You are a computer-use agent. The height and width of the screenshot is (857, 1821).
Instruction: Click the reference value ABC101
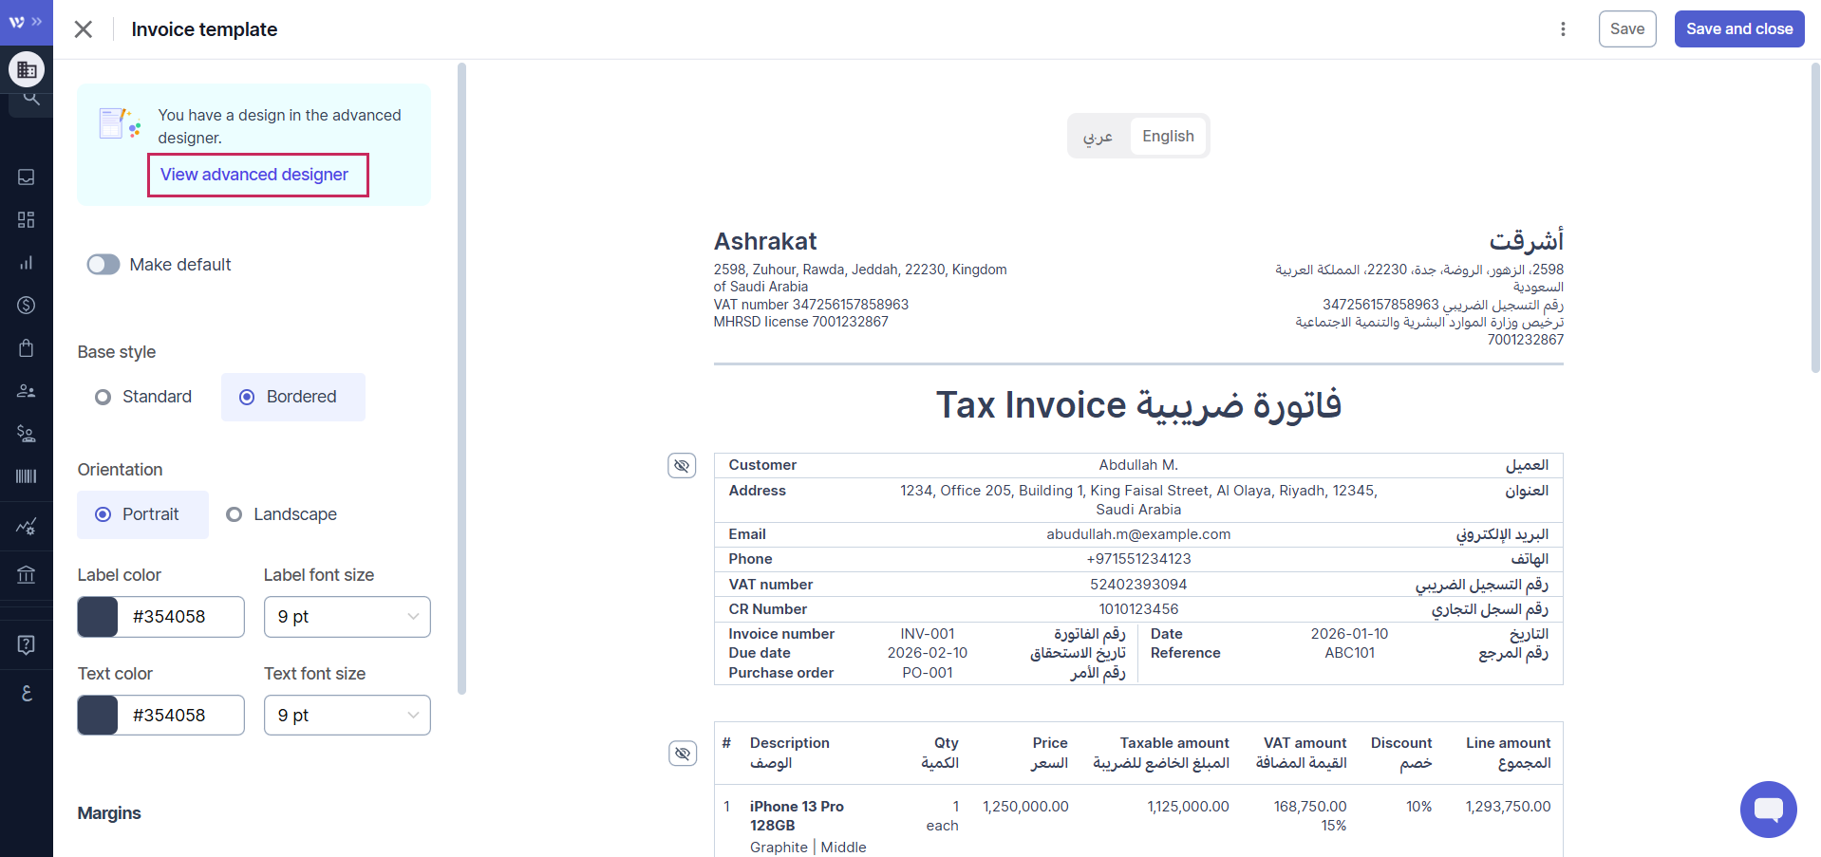1349,653
